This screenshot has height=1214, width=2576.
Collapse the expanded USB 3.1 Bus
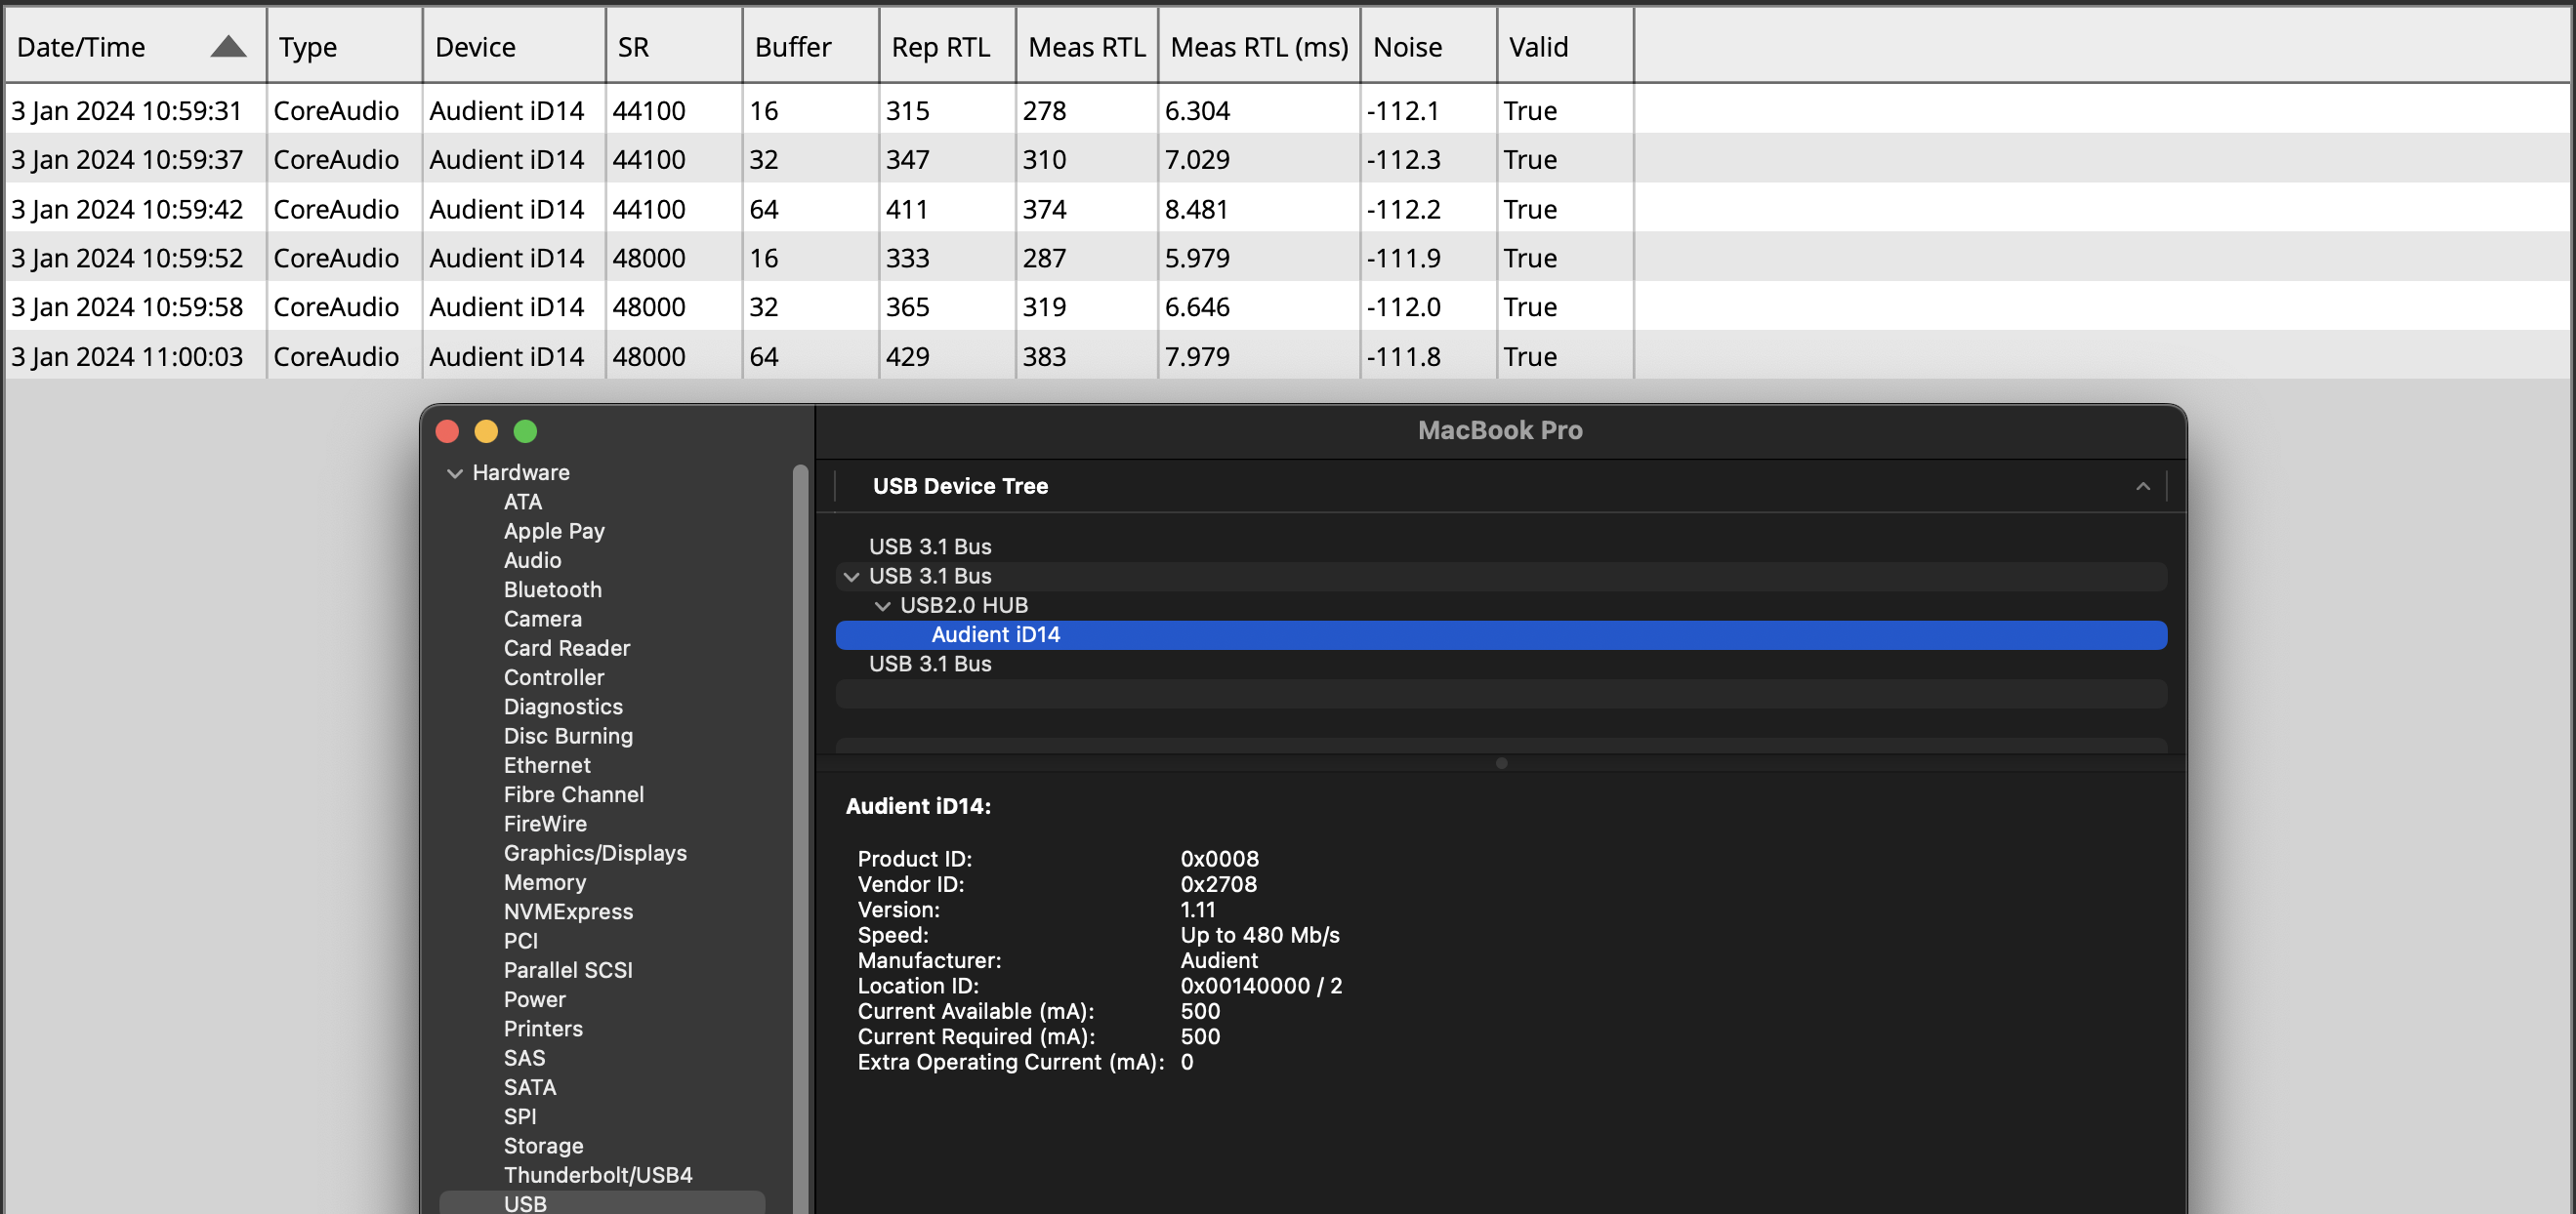(851, 577)
